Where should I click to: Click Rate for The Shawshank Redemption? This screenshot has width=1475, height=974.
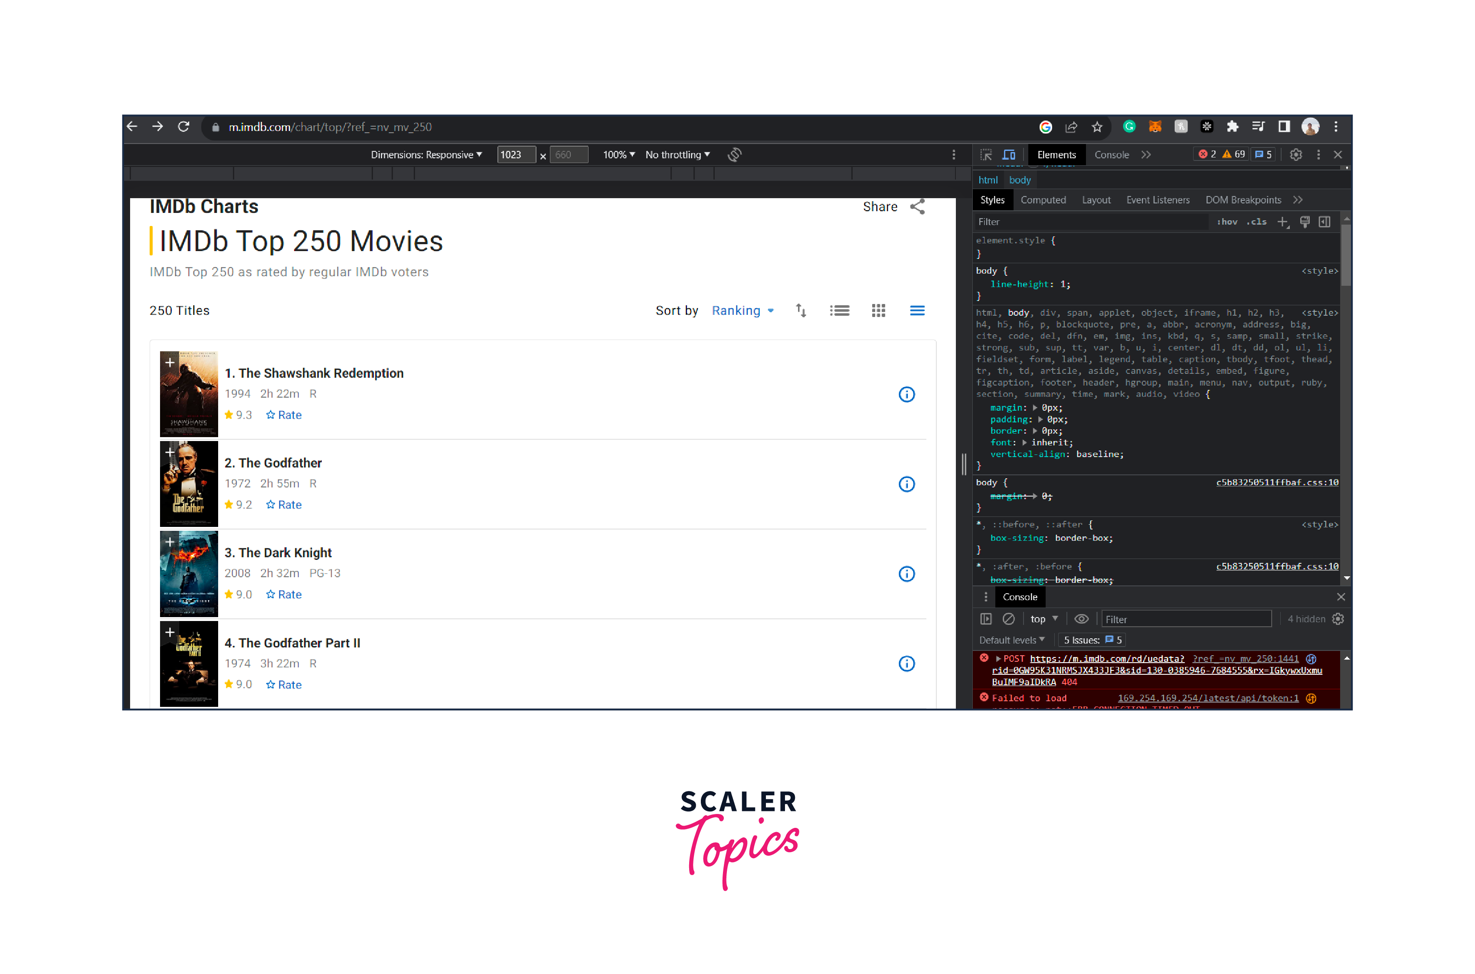click(x=284, y=415)
